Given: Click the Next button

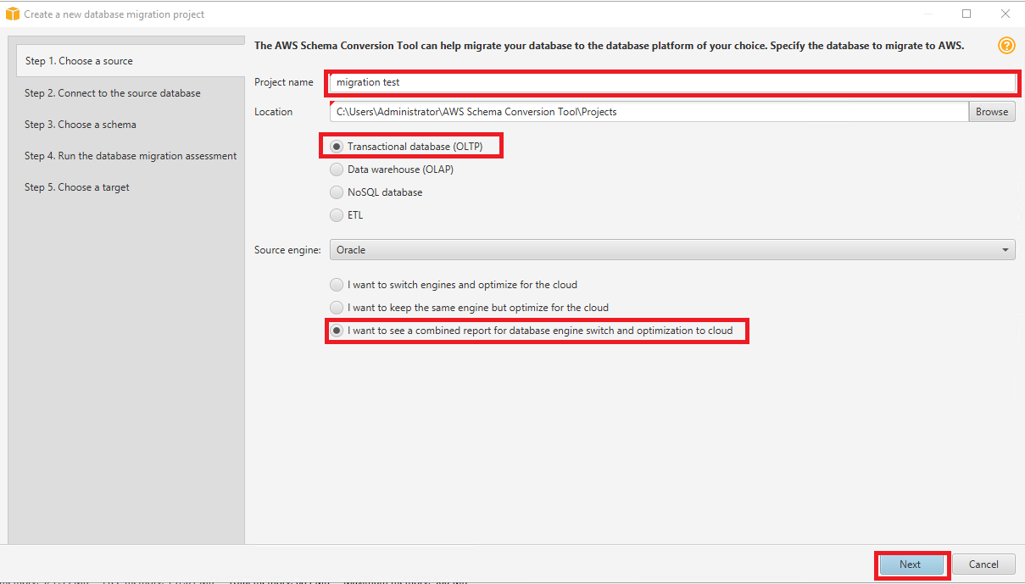Looking at the screenshot, I should [910, 565].
